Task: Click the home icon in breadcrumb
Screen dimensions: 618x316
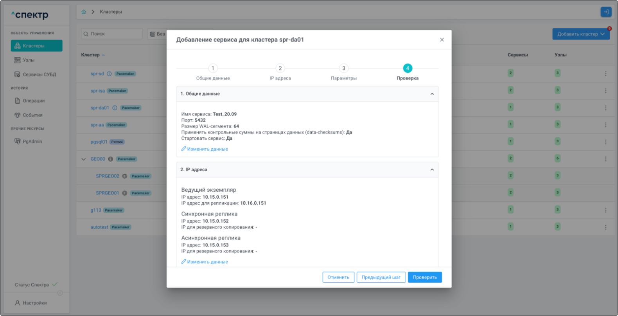Action: point(84,12)
